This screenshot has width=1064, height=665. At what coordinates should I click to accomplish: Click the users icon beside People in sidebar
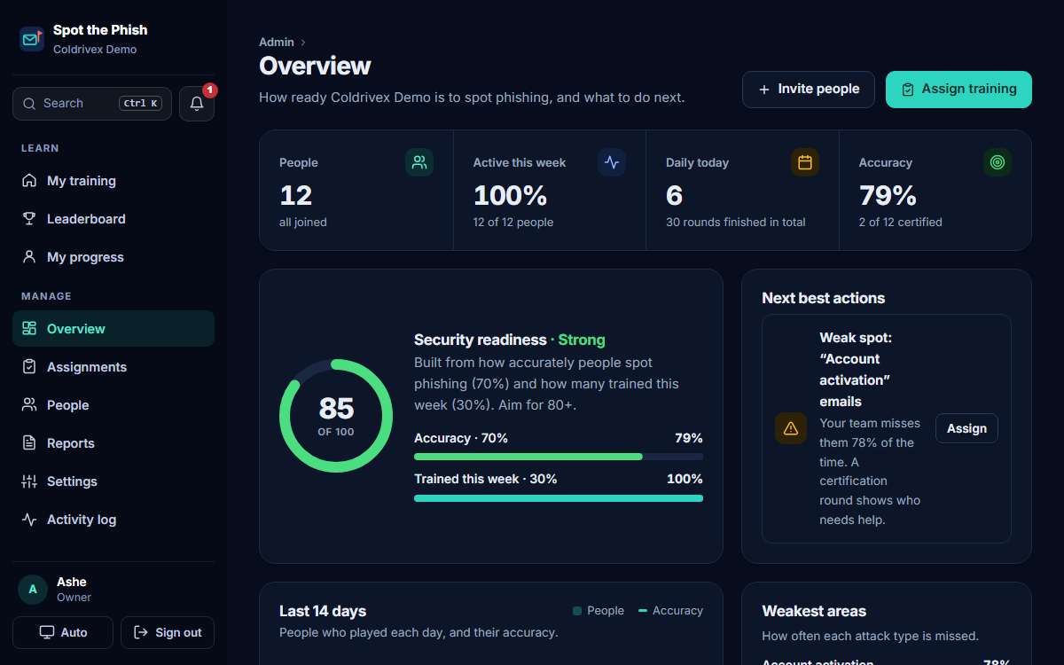[x=29, y=405]
